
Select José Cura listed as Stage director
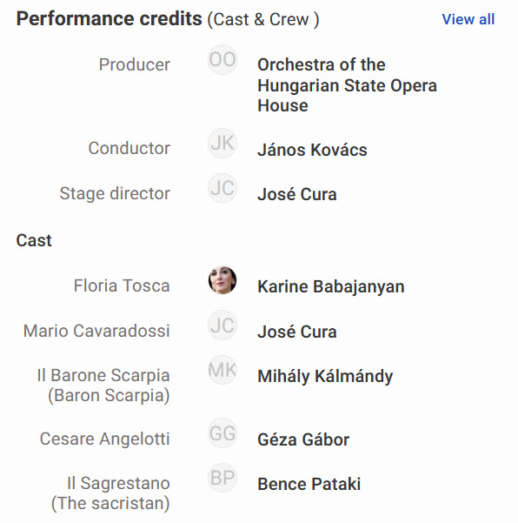(x=297, y=194)
